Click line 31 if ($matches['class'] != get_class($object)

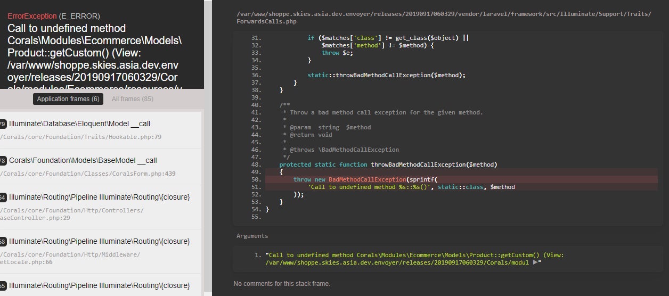point(388,38)
